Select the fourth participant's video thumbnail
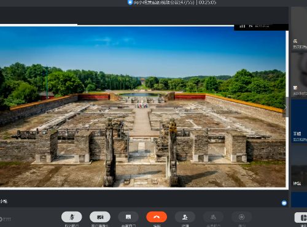 (299, 167)
